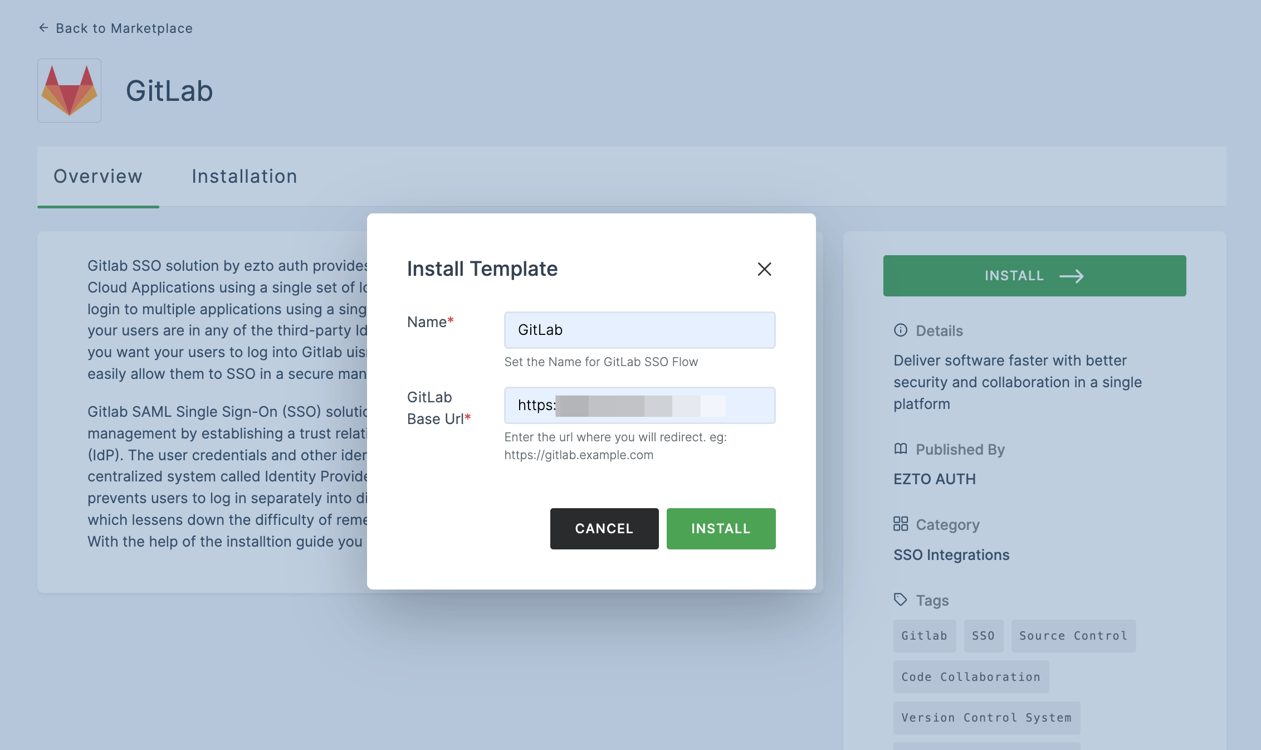
Task: Click the Published By book icon
Action: click(901, 449)
